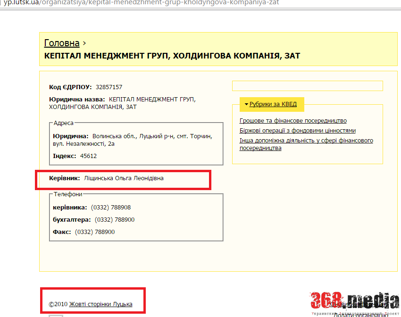Click the accountant phone number in бухгалтера row

115,220
